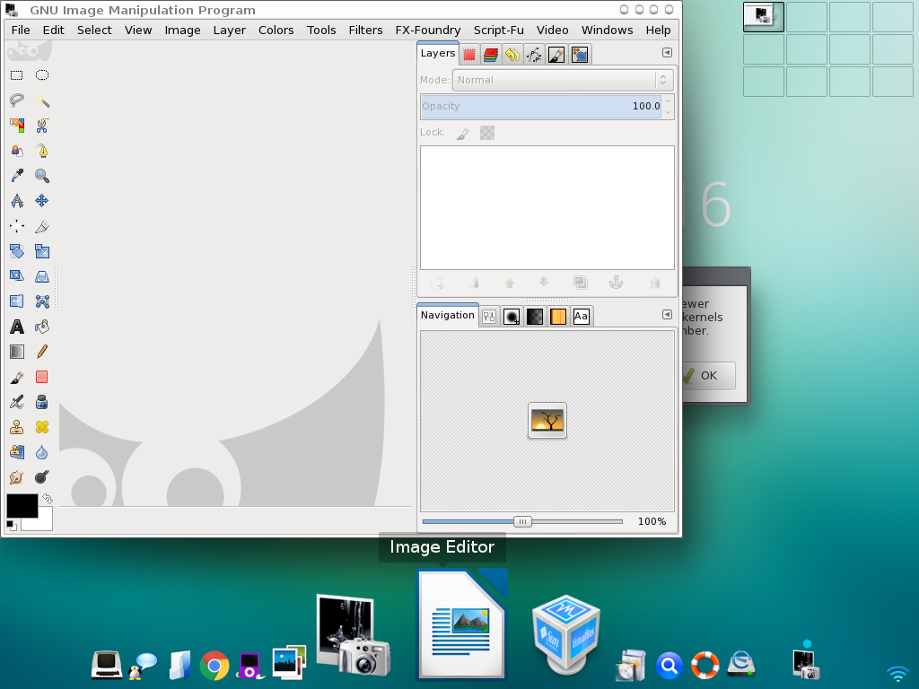Image resolution: width=919 pixels, height=689 pixels.
Task: Select the Blend gradient tool
Action: click(17, 352)
